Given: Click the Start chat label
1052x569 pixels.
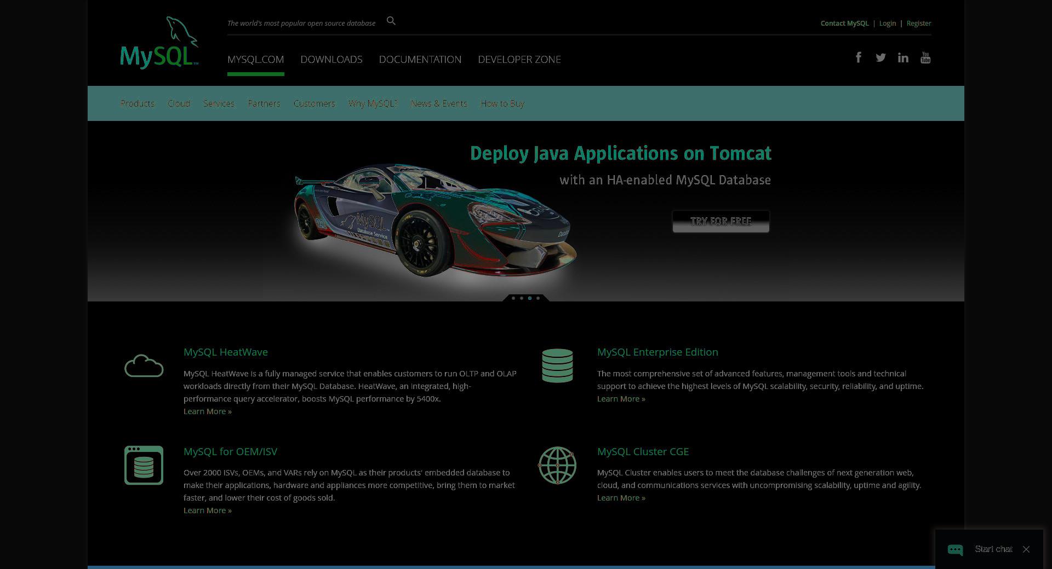Looking at the screenshot, I should click(x=993, y=549).
